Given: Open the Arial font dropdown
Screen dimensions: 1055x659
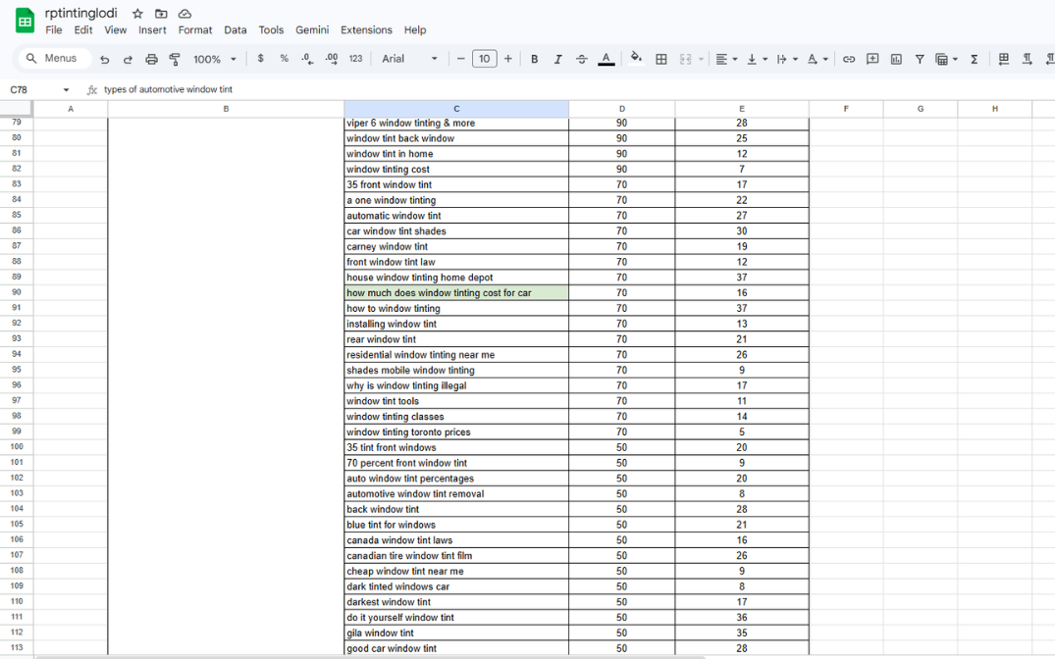Looking at the screenshot, I should tap(410, 59).
